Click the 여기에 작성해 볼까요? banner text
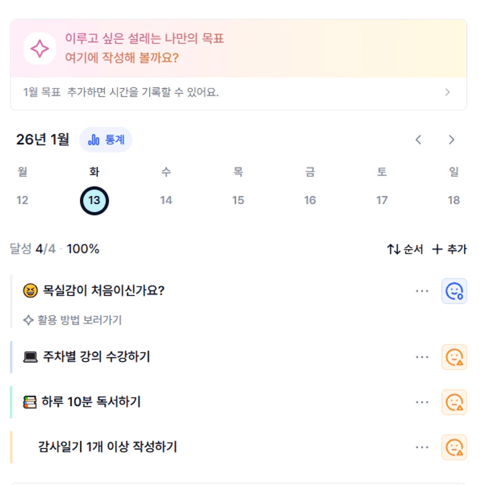Image resolution: width=479 pixels, height=485 pixels. click(x=122, y=59)
